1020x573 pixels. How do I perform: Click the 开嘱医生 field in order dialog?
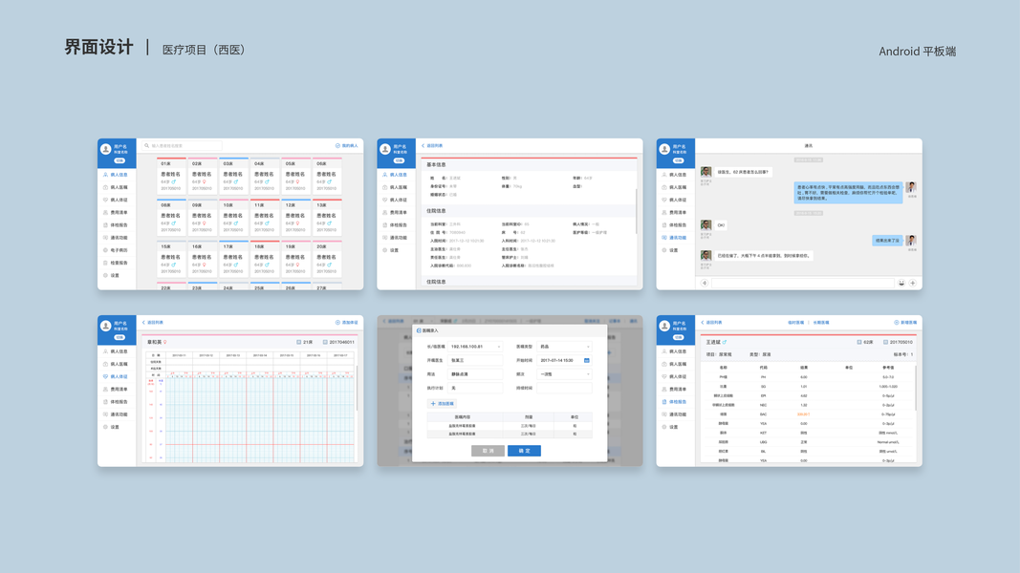pos(475,361)
